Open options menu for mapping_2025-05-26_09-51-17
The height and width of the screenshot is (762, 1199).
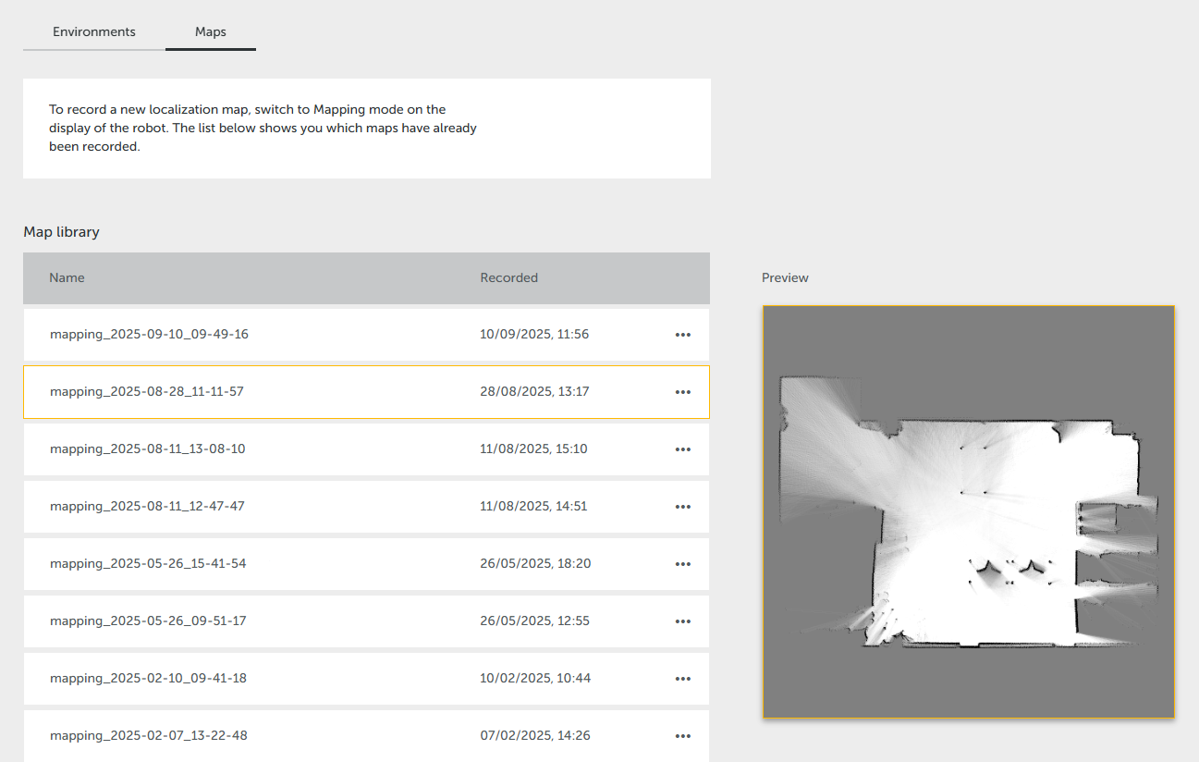point(683,621)
